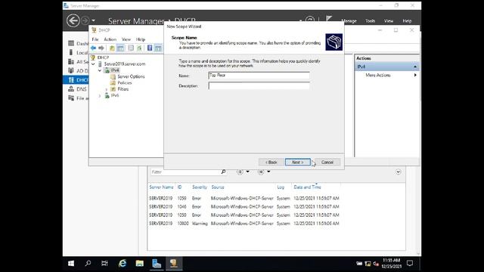Open the navigation history dropdown arrow
This screenshot has width=484, height=272.
(x=93, y=20)
